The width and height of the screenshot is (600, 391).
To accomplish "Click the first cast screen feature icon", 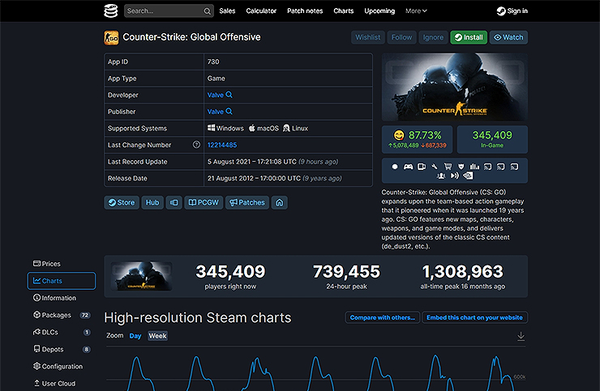I will pyautogui.click(x=487, y=167).
